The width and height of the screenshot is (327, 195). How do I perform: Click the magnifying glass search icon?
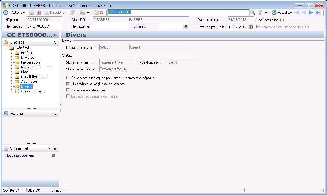253,13
